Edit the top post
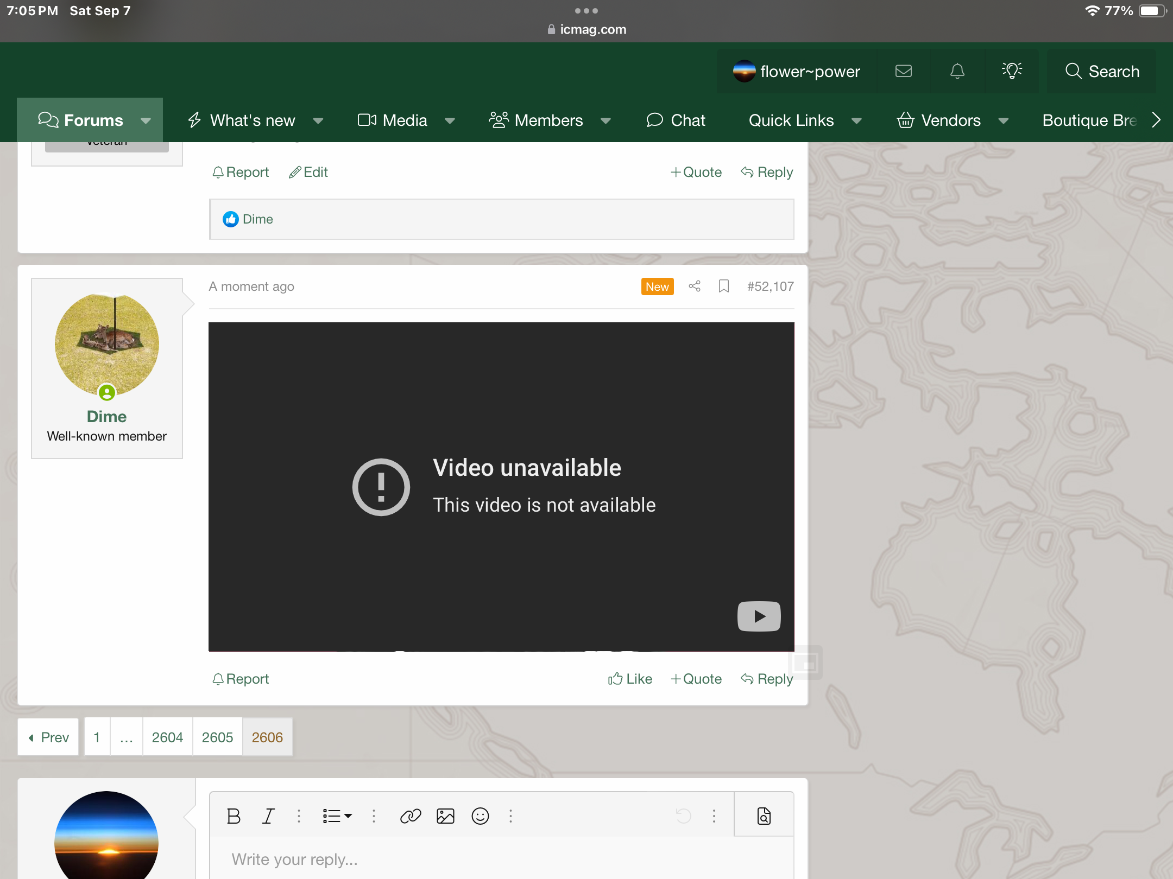 pyautogui.click(x=308, y=172)
